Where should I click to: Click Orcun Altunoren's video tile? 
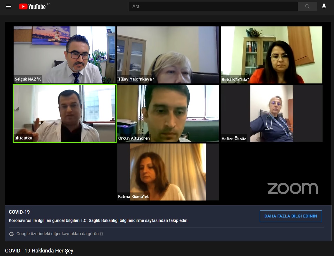(168, 113)
